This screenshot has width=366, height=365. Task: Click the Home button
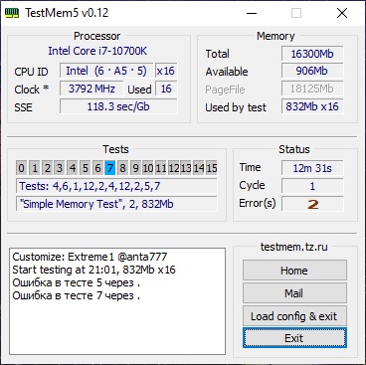(294, 271)
